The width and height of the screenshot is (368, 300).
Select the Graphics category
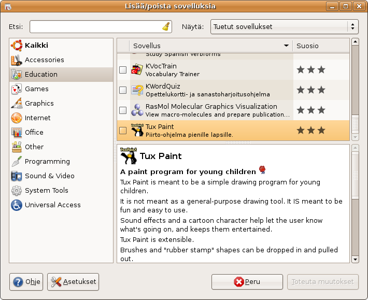(61, 104)
